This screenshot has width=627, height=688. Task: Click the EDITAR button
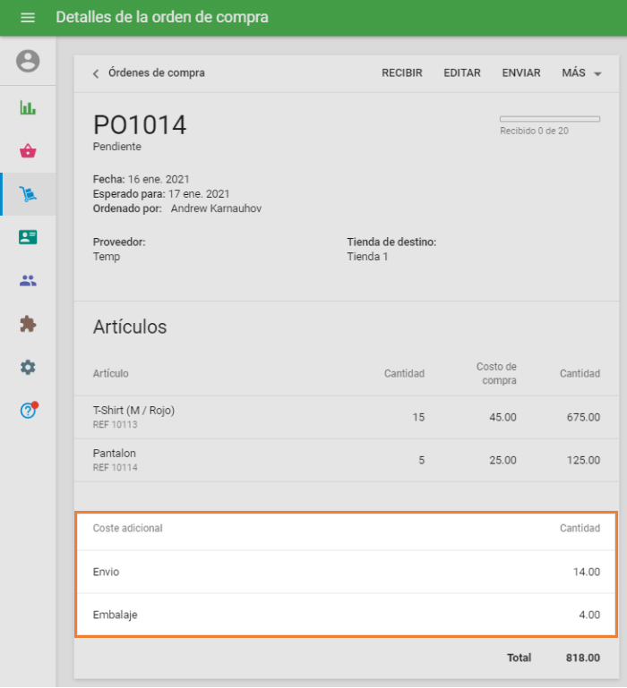coord(462,73)
